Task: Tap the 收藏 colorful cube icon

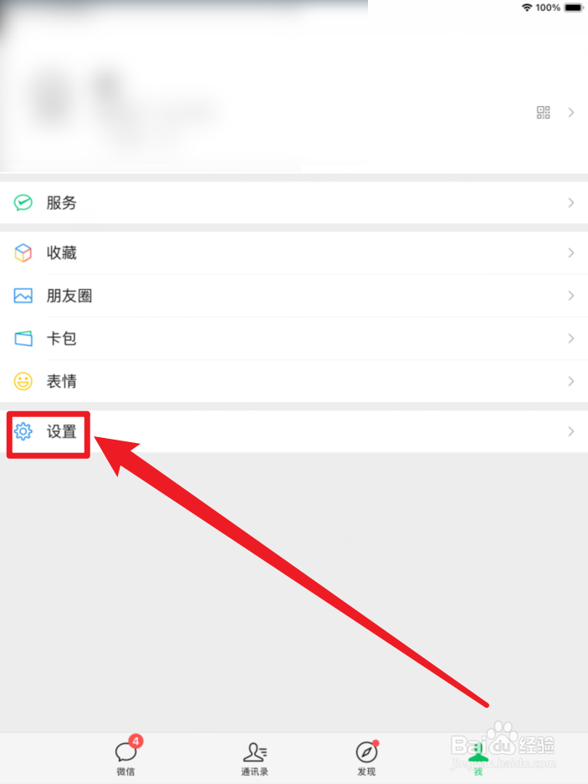Action: [x=23, y=253]
